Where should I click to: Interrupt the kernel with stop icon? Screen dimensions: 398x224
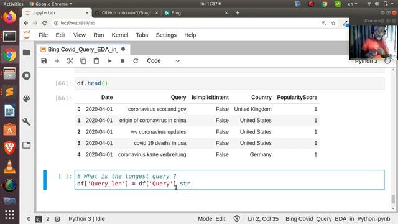[123, 61]
